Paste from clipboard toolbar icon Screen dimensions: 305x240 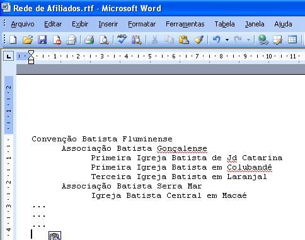[x=184, y=40]
